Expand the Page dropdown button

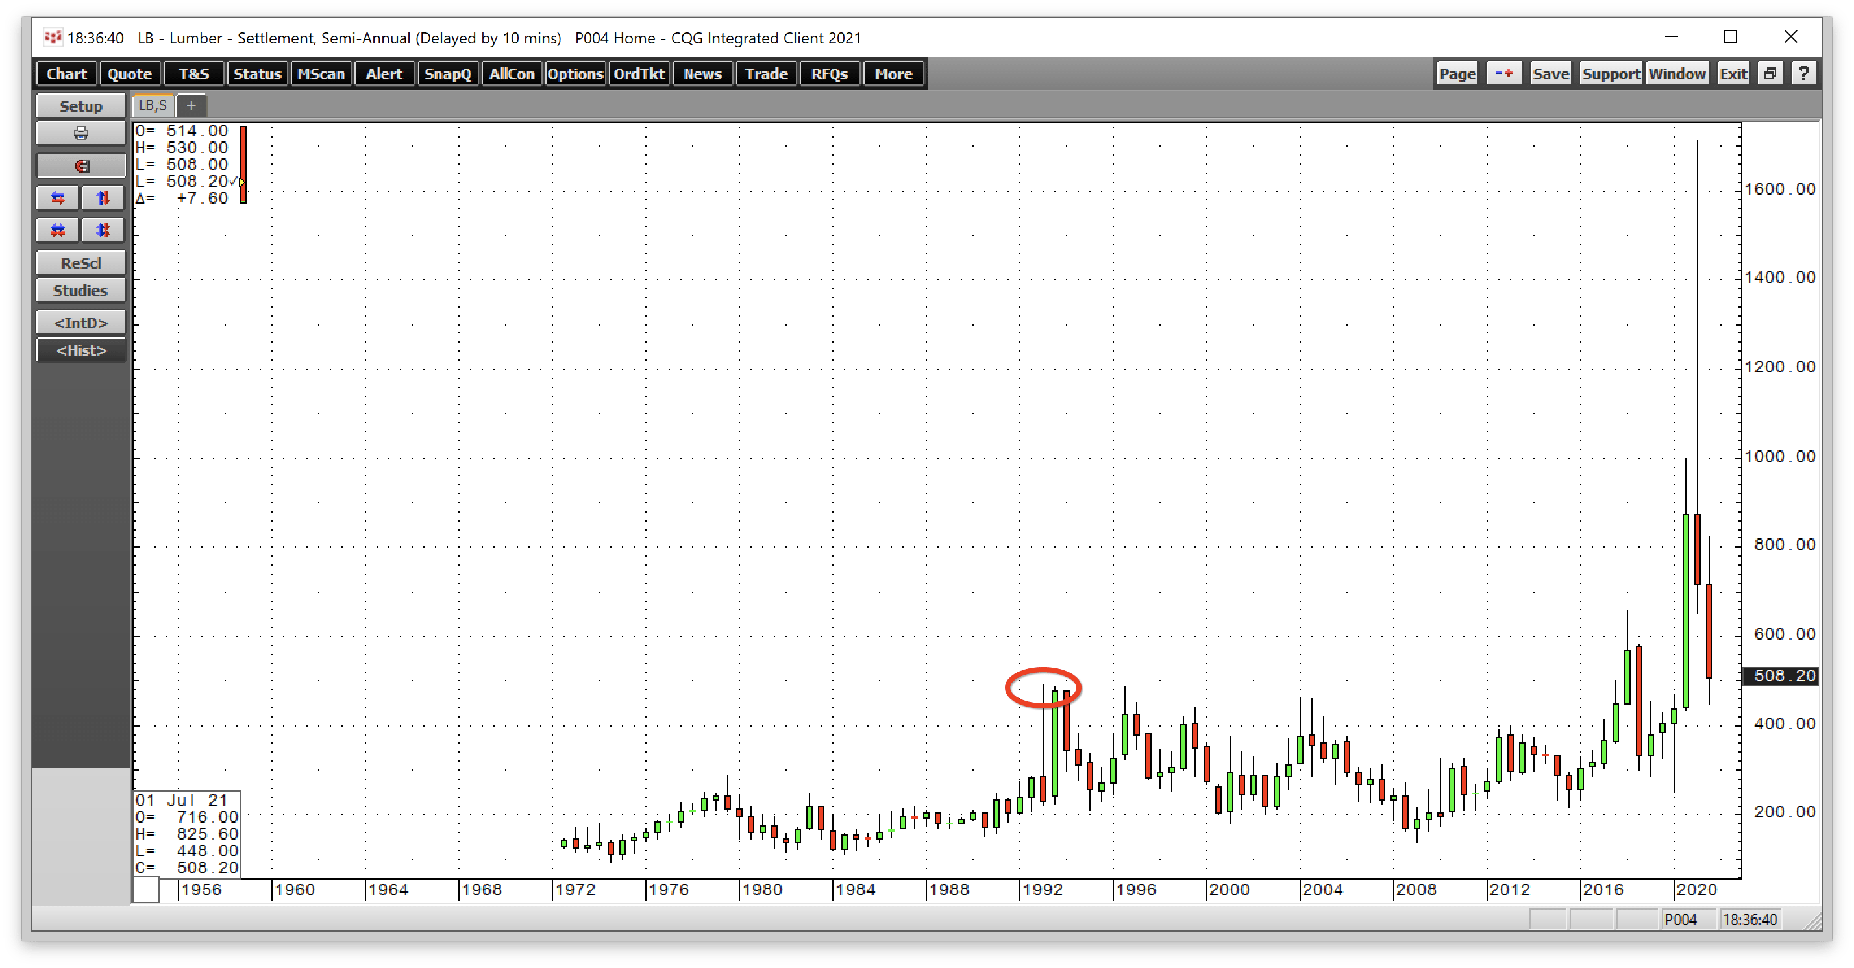[x=1457, y=73]
